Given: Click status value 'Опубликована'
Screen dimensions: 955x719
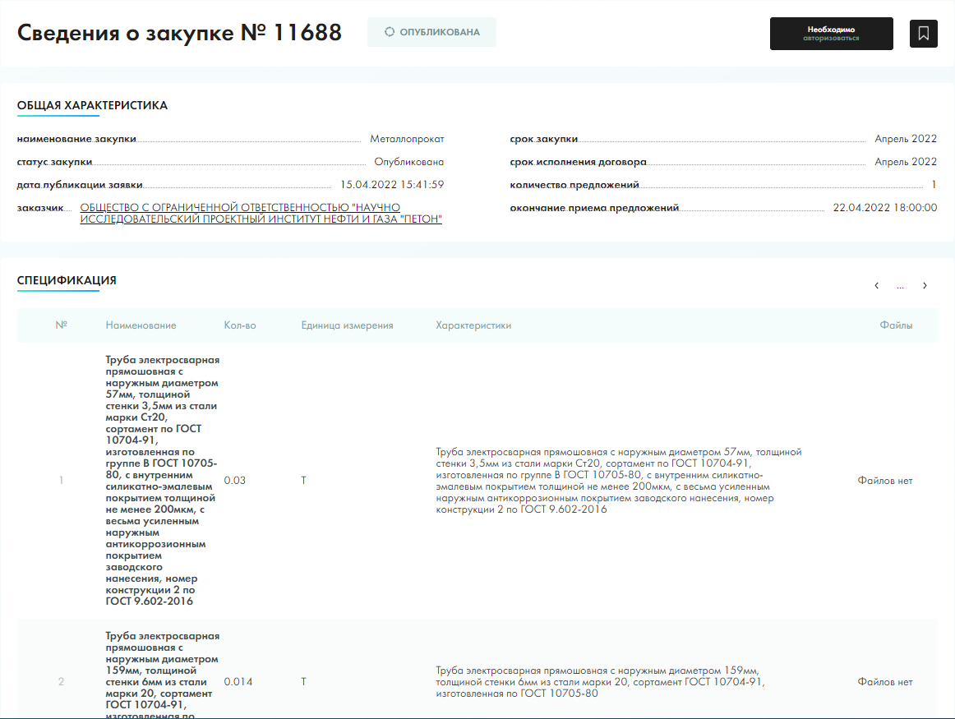Looking at the screenshot, I should [408, 162].
